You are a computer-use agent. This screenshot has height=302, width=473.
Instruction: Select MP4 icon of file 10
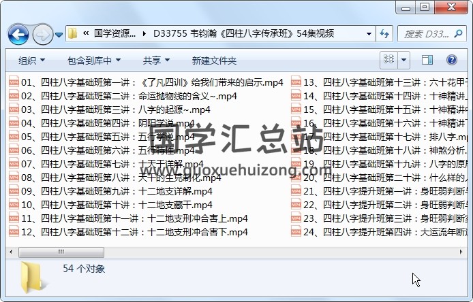coord(14,205)
